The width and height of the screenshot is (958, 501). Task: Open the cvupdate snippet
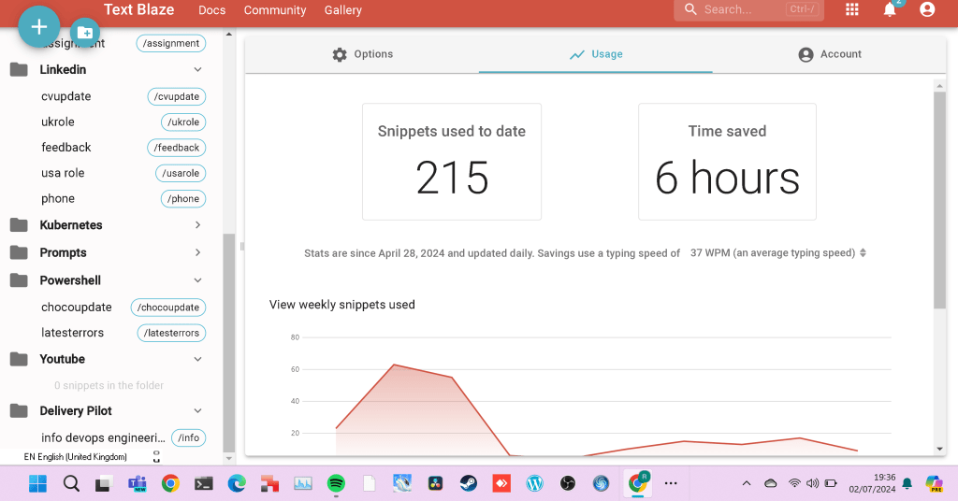coord(66,96)
